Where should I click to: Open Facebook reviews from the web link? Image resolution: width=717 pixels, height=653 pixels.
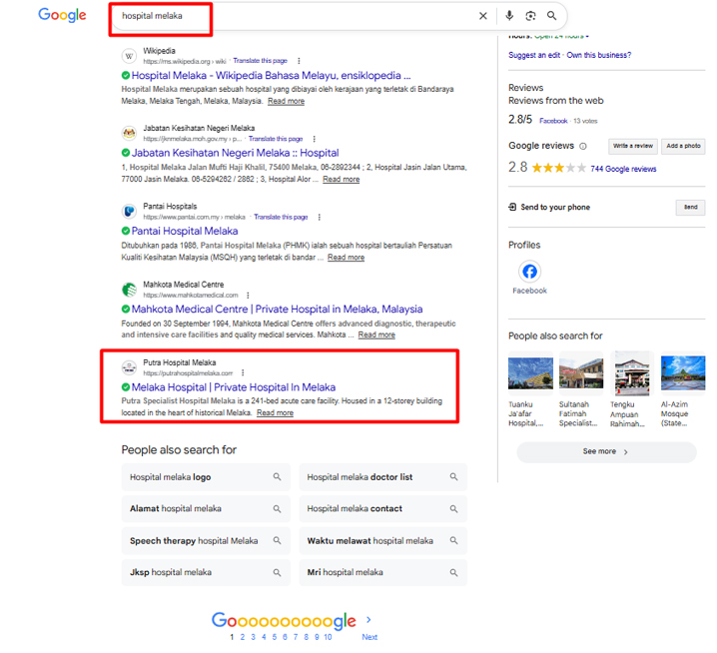(x=553, y=121)
